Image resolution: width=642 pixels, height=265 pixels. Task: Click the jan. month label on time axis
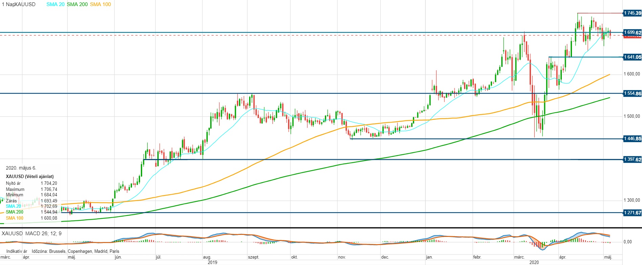429,257
